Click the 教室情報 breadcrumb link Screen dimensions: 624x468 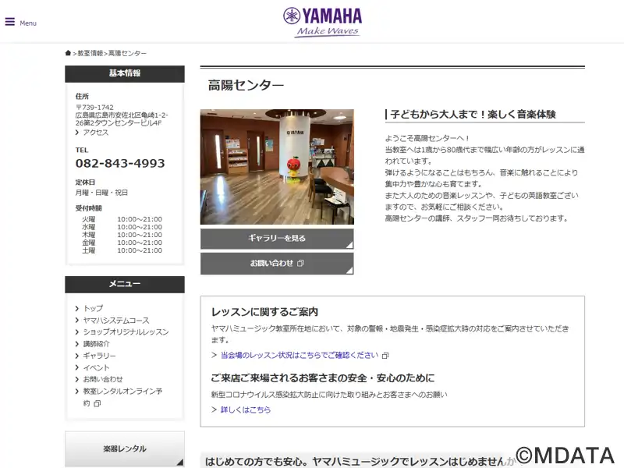pos(90,53)
